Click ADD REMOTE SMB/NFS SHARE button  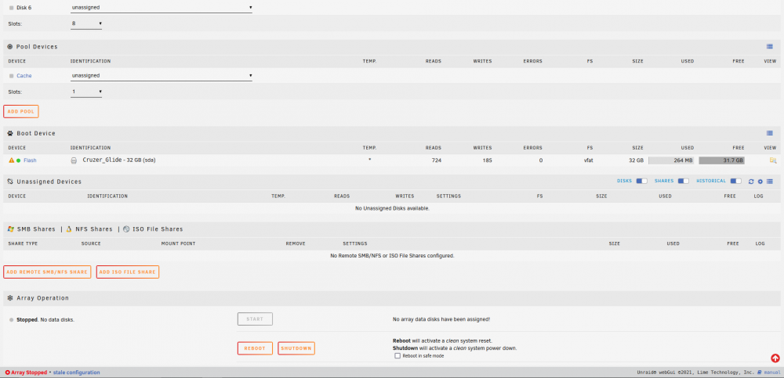(47, 272)
